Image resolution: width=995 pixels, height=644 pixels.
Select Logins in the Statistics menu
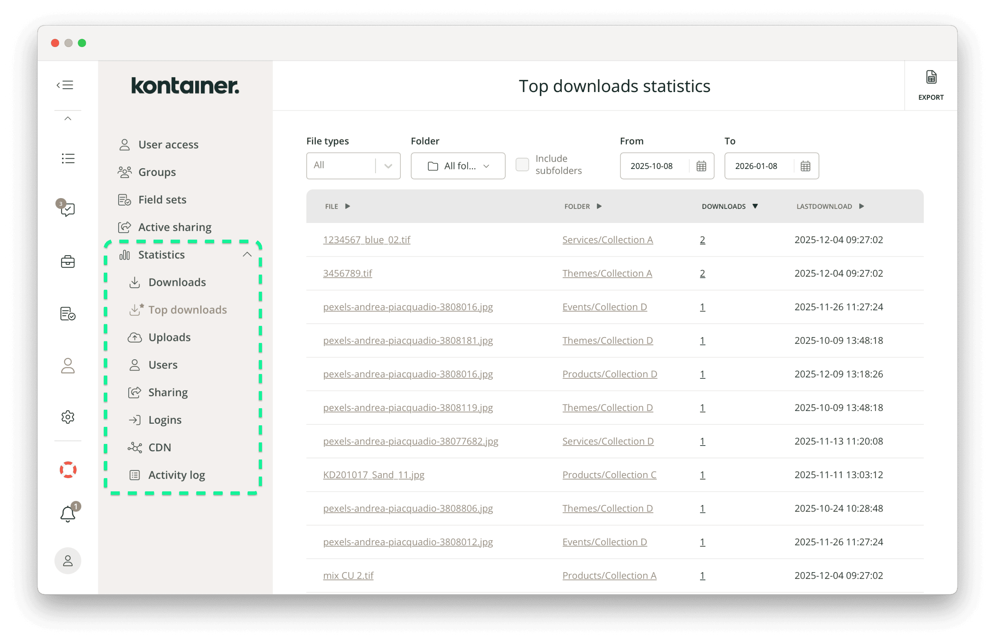[165, 419]
